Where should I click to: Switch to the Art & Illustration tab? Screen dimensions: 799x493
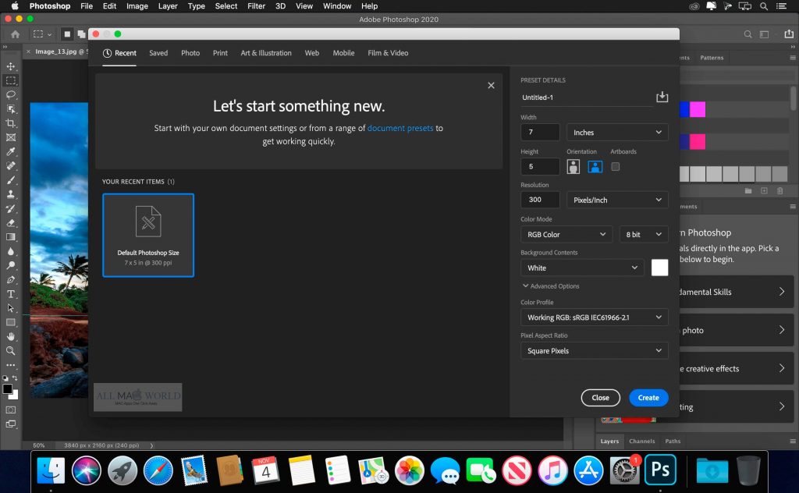click(266, 53)
